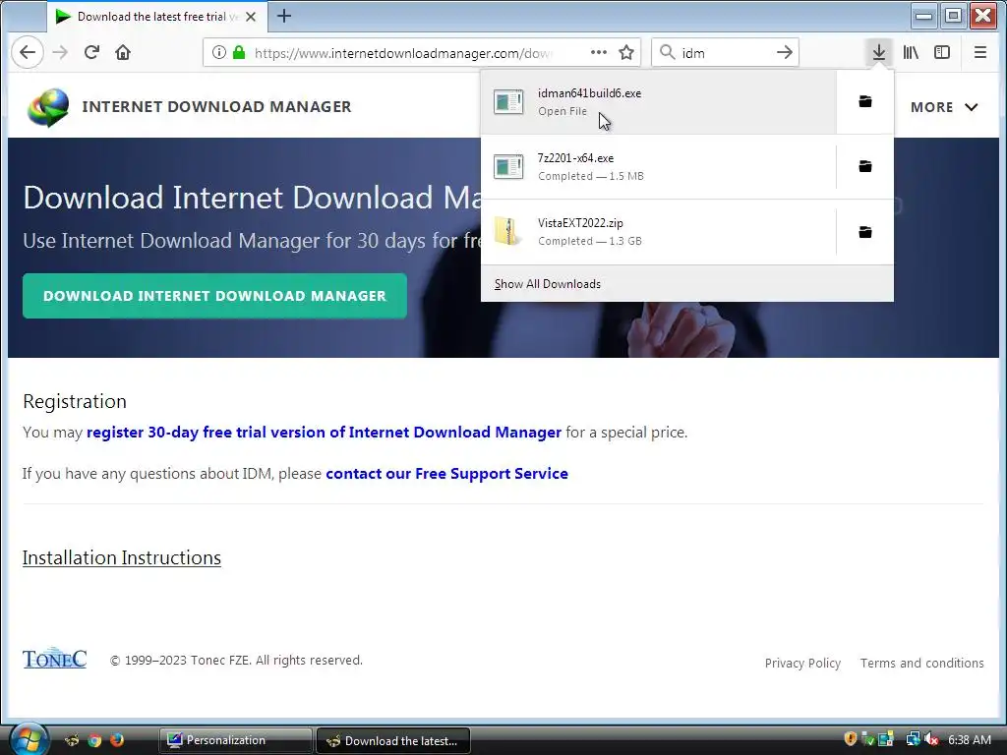Launch Chrome from quick launch
This screenshot has width=1007, height=755.
click(94, 740)
